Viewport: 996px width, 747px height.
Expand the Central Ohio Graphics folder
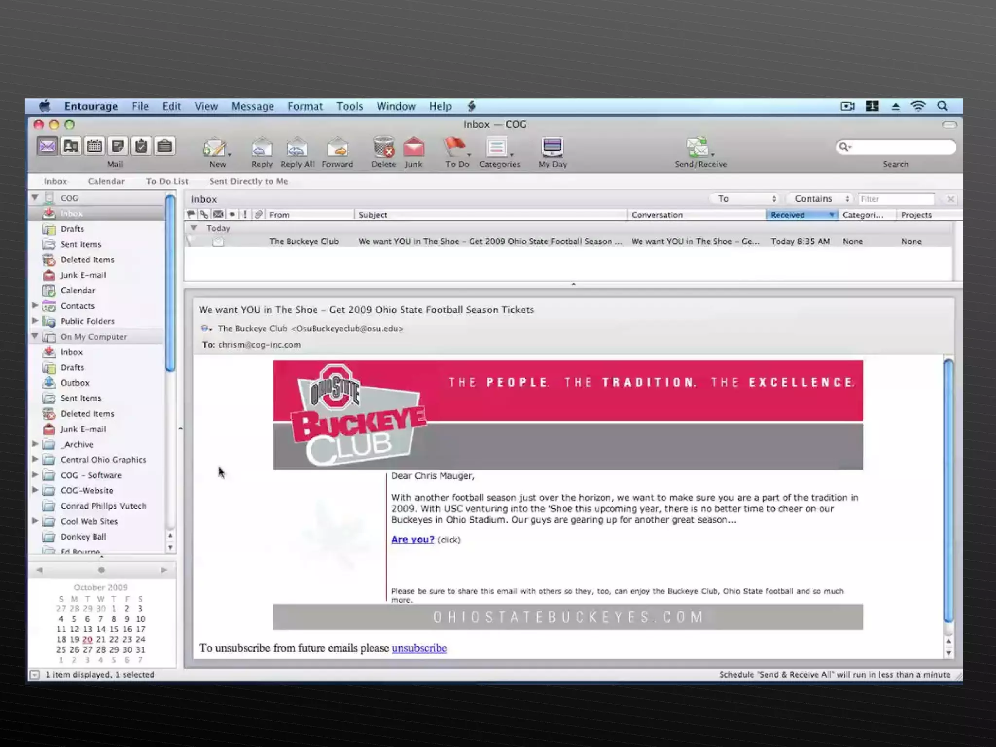pyautogui.click(x=35, y=459)
